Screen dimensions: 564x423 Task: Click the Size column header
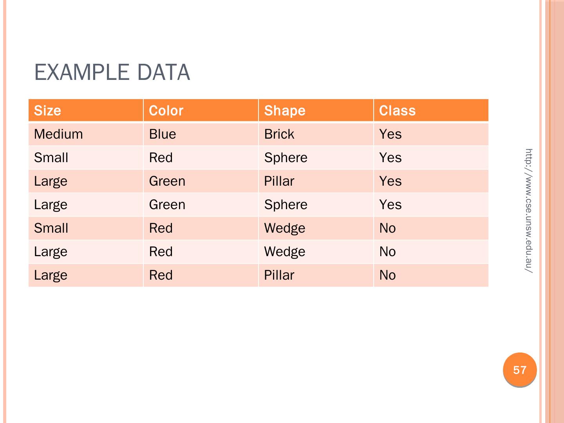[47, 110]
